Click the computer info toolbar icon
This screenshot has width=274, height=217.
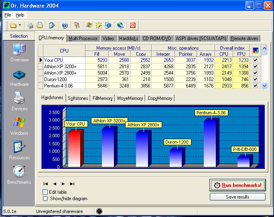click(108, 25)
